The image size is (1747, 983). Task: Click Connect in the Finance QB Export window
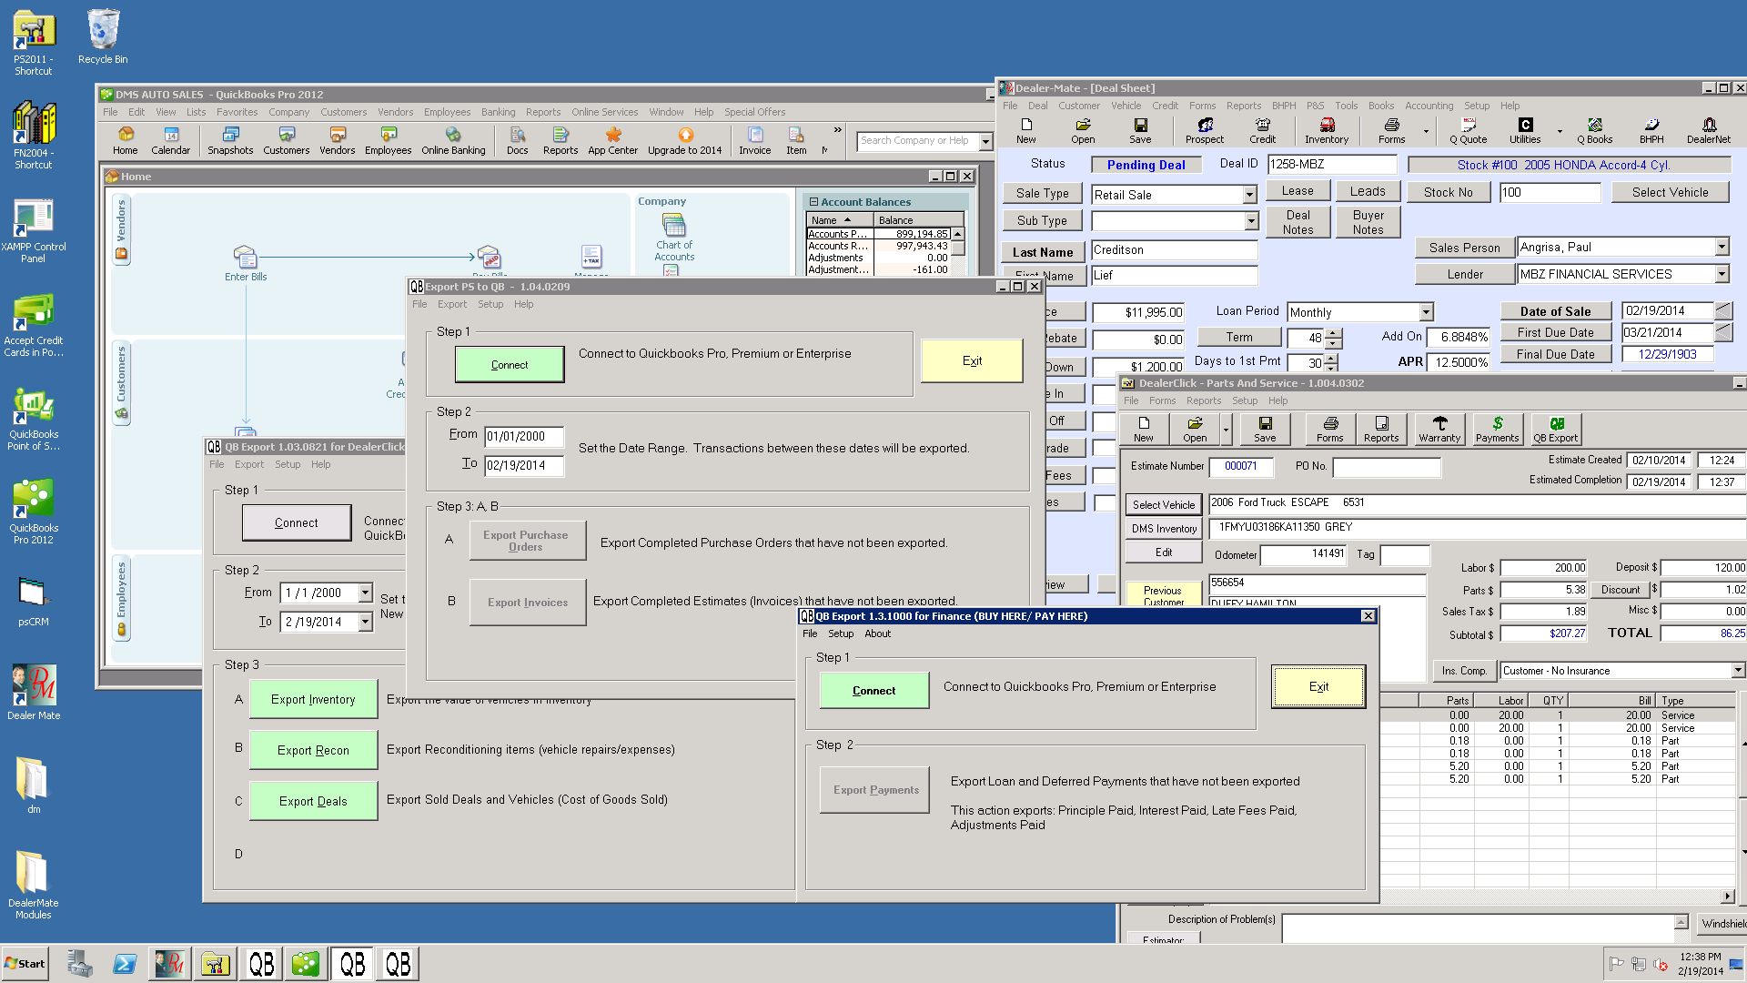873,691
